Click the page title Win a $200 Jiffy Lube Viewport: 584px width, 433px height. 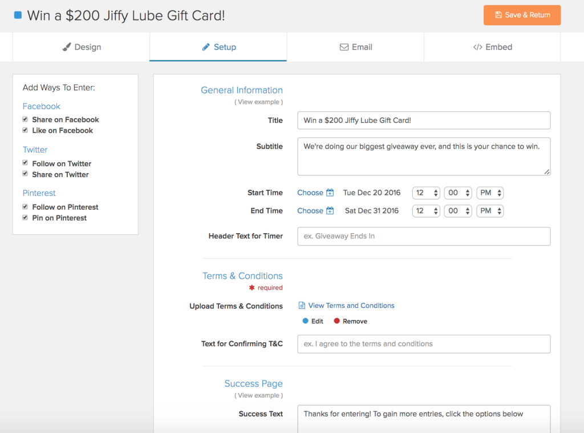click(126, 15)
